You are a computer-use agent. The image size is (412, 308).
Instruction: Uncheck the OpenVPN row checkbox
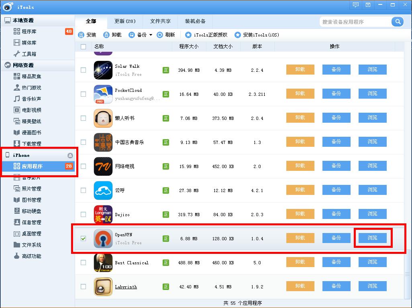83,239
